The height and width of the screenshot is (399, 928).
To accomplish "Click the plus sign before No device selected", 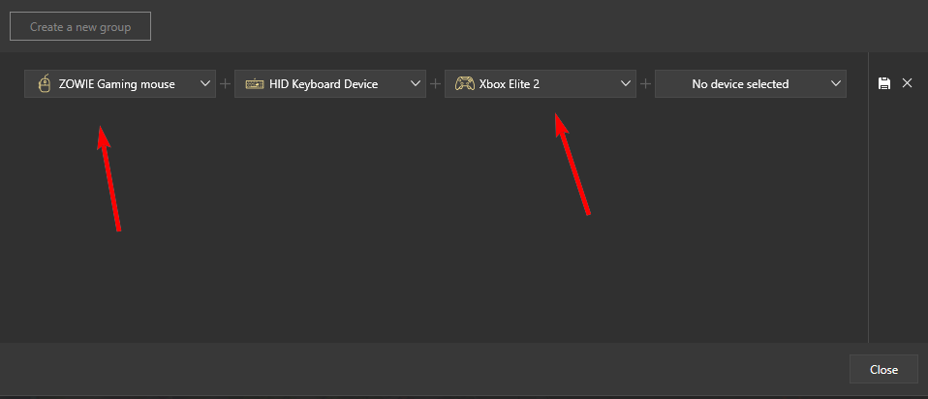I will [x=645, y=84].
